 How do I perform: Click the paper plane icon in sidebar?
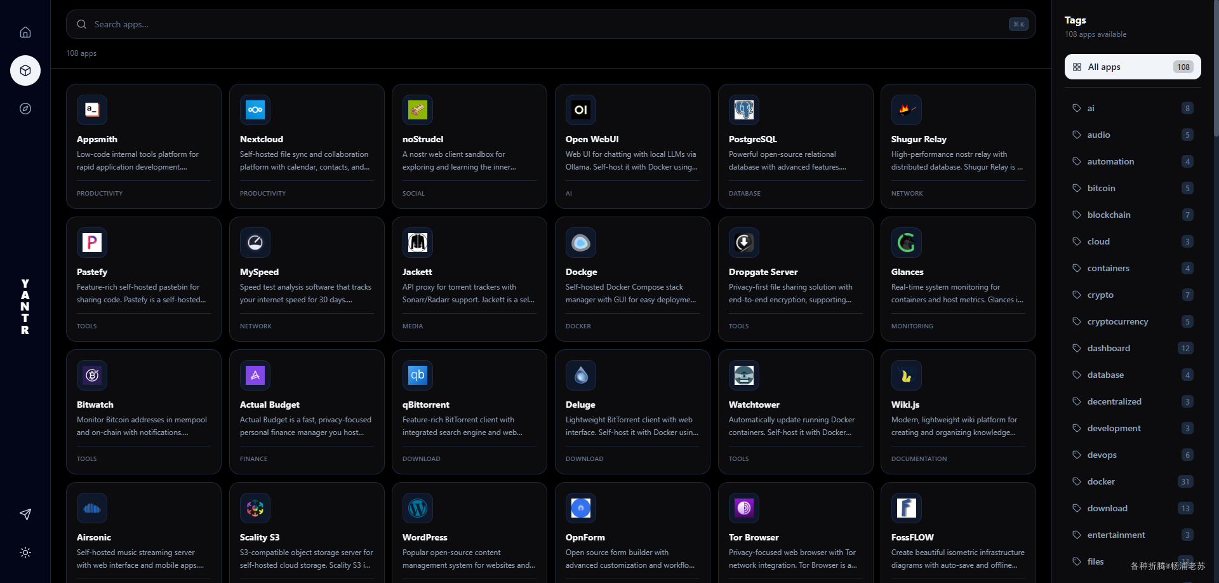pos(25,514)
